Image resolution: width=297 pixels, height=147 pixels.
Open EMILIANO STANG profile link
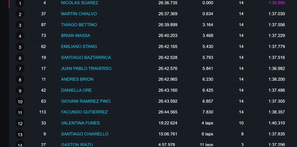tap(79, 47)
